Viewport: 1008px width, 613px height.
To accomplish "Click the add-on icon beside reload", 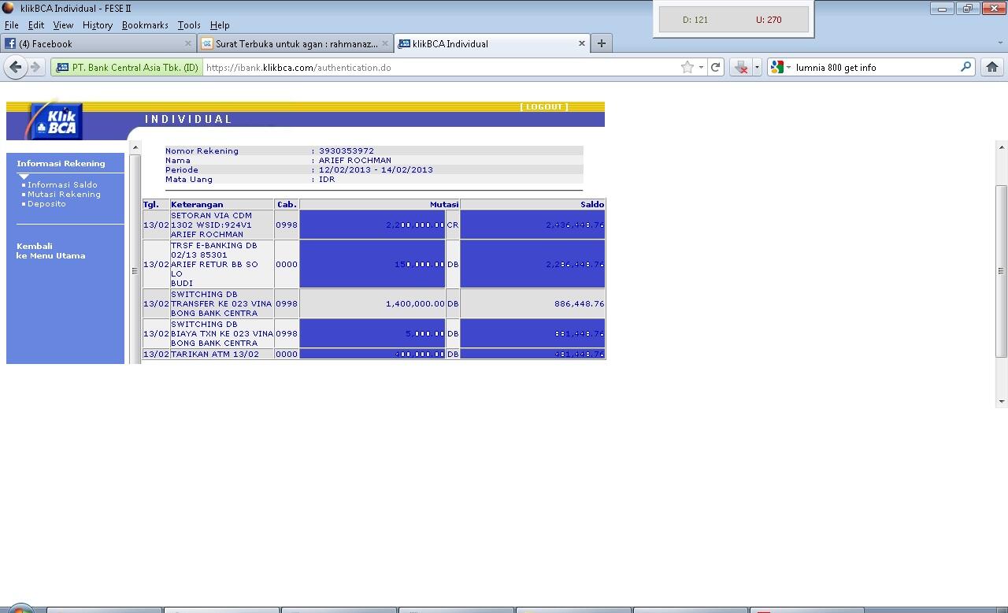I will (x=741, y=68).
